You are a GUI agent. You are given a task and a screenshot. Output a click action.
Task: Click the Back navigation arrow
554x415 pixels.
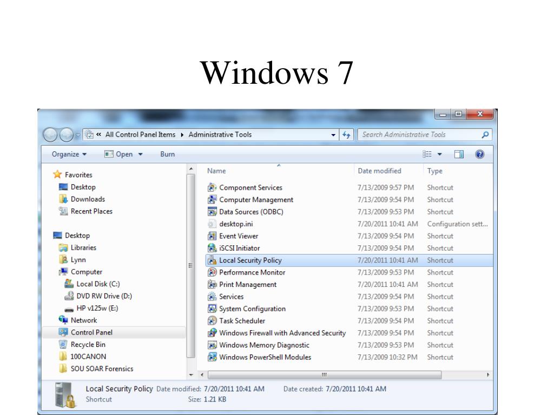pyautogui.click(x=50, y=135)
